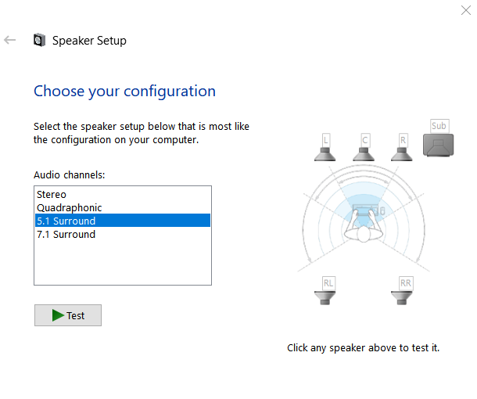The image size is (477, 399).
Task: Click the Speaker Setup window icon
Action: click(39, 41)
